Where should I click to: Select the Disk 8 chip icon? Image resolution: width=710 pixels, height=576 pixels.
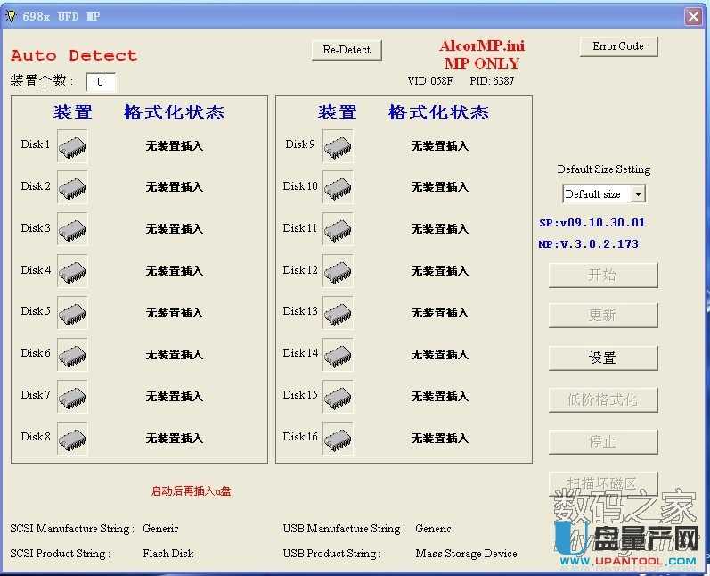[x=72, y=440]
